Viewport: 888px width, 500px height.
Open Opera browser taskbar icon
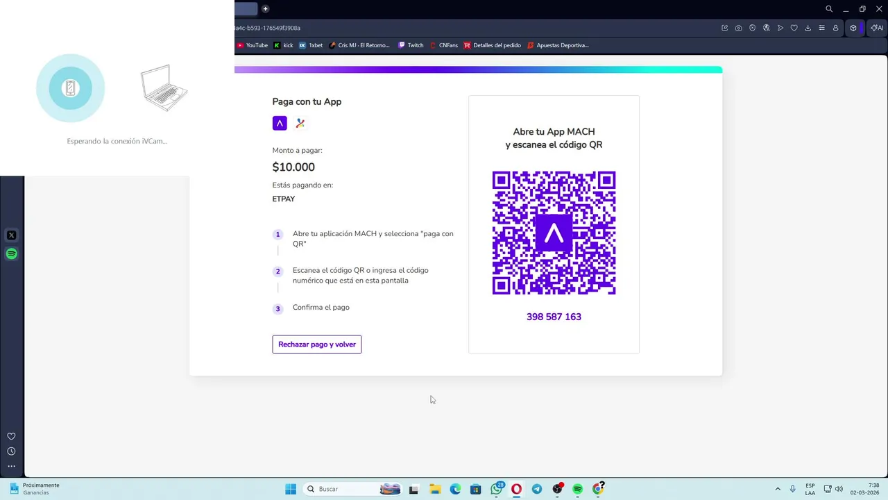pos(516,489)
